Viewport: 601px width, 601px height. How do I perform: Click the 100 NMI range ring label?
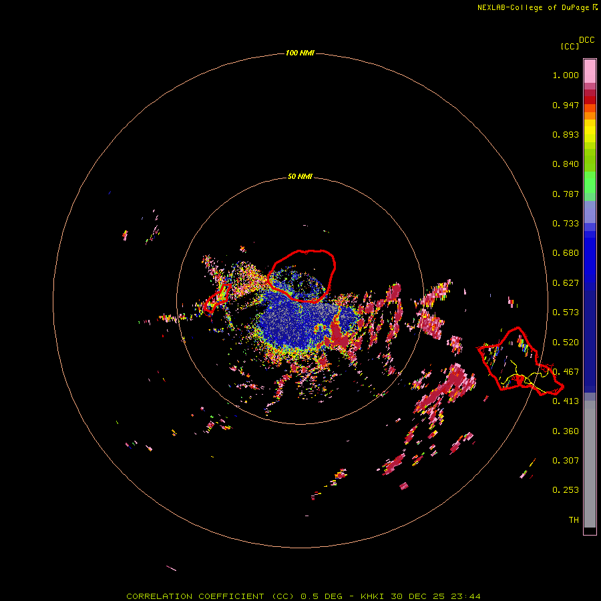[300, 53]
